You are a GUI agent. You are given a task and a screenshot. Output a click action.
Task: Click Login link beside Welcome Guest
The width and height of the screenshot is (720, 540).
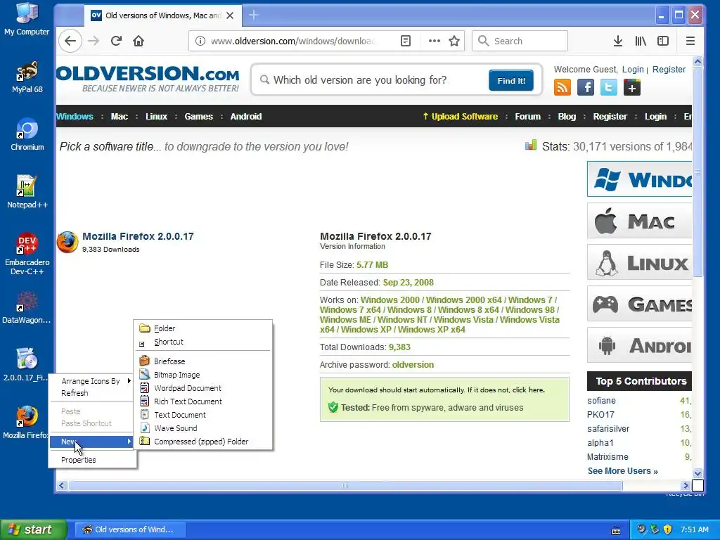tap(633, 70)
